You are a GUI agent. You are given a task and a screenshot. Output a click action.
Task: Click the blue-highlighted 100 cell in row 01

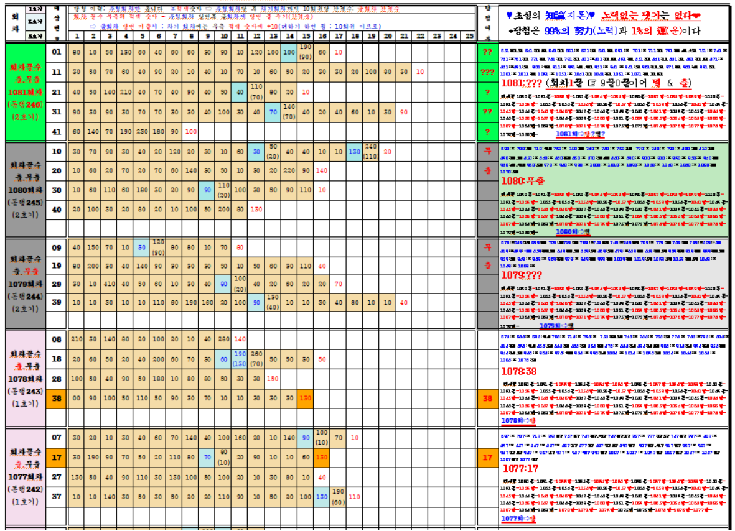click(289, 52)
